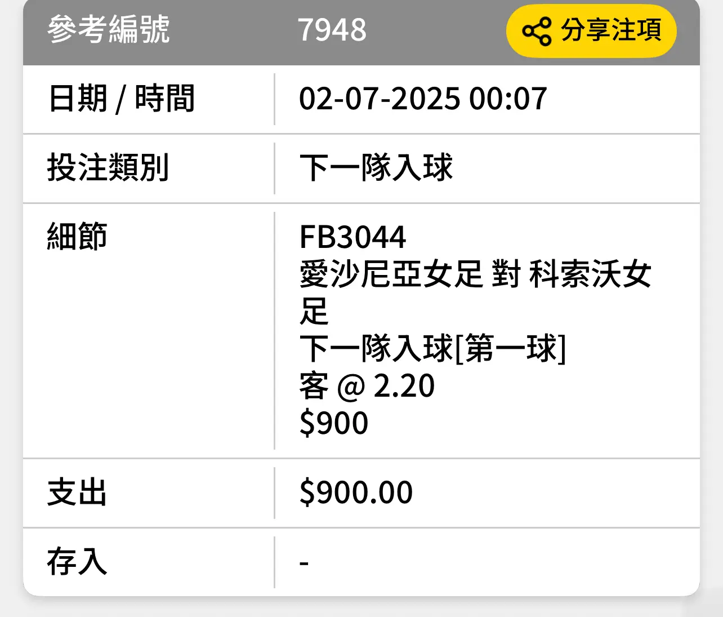Select the reference number 7948

332,30
